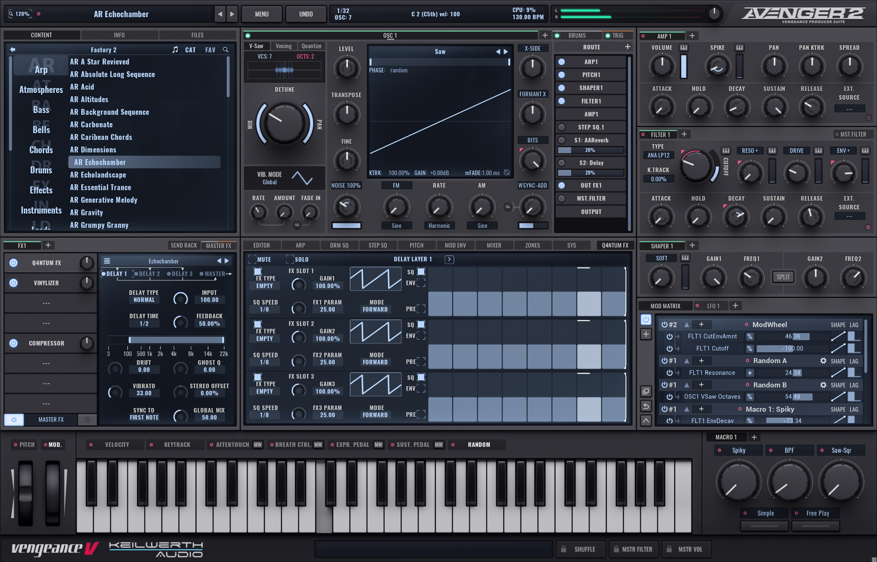Click the SHUFFLE lock icon

[563, 549]
